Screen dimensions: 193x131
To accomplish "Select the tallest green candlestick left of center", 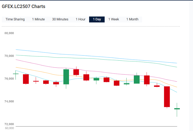I will [66, 77].
